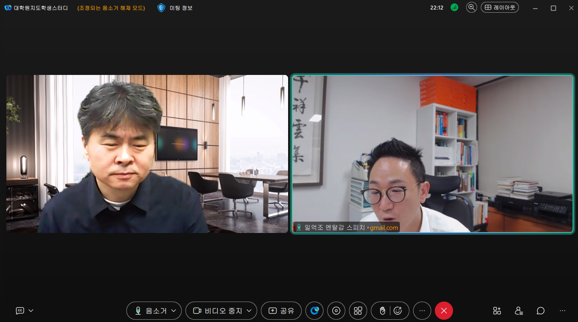
Task: Open more options ellipsis in center toolbar
Action: 422,311
